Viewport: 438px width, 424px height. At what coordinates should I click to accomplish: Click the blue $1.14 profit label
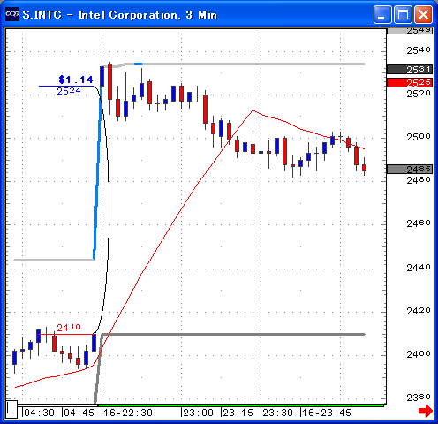tap(76, 79)
